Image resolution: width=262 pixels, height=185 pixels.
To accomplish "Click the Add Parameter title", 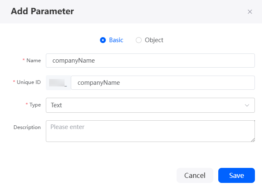I will [x=42, y=11].
